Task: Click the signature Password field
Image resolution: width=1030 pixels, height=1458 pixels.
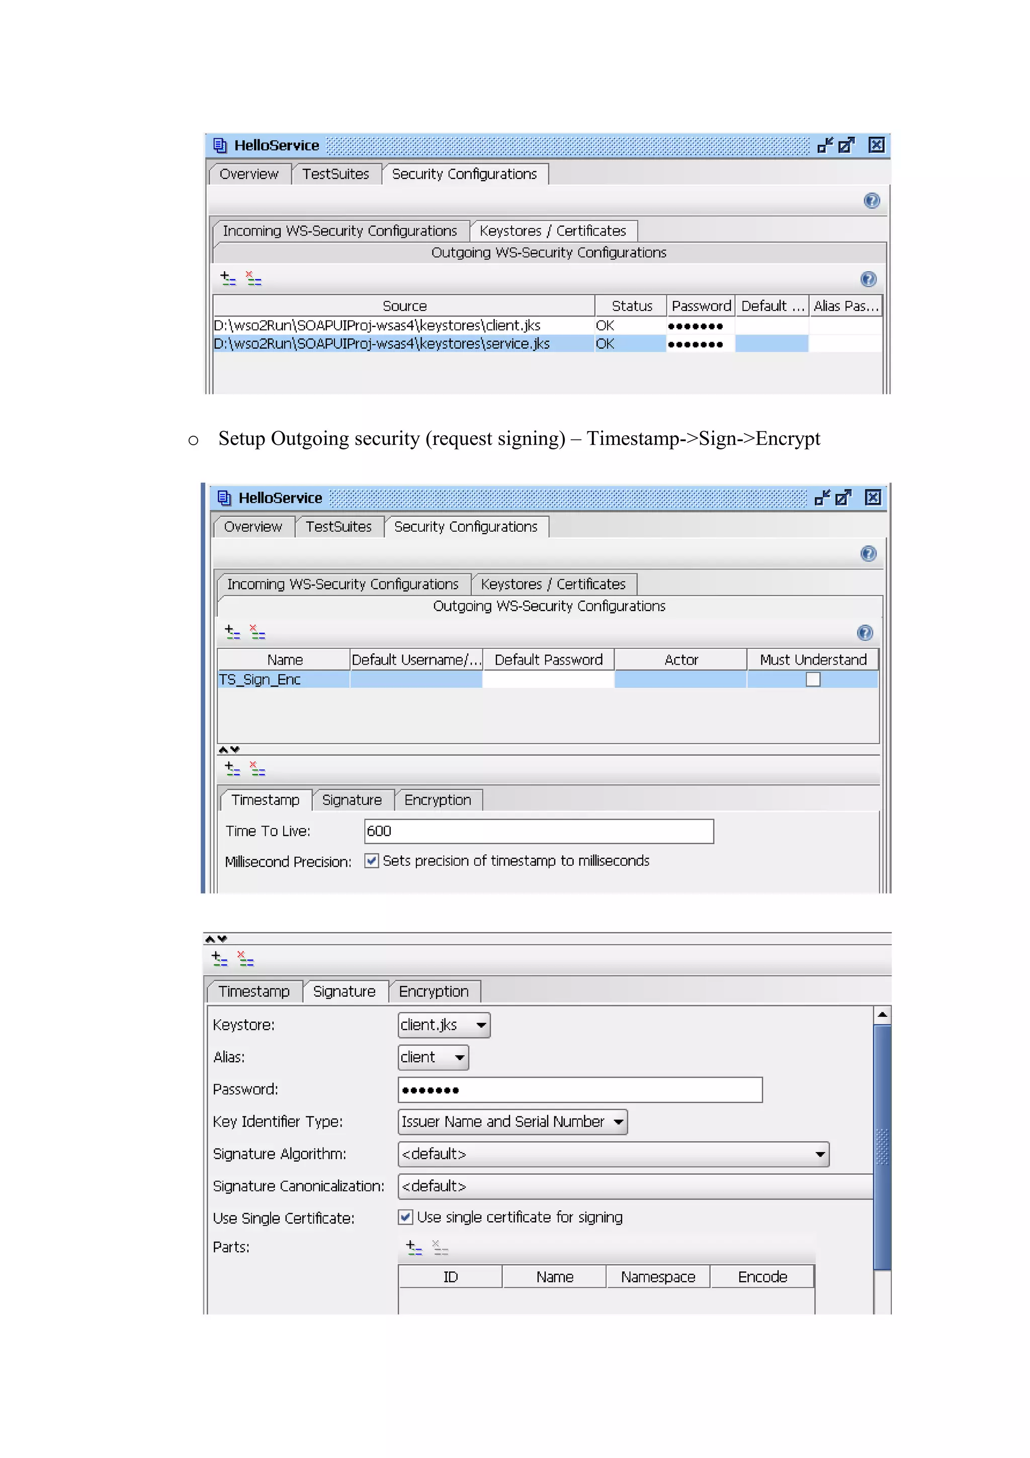Action: [580, 1090]
